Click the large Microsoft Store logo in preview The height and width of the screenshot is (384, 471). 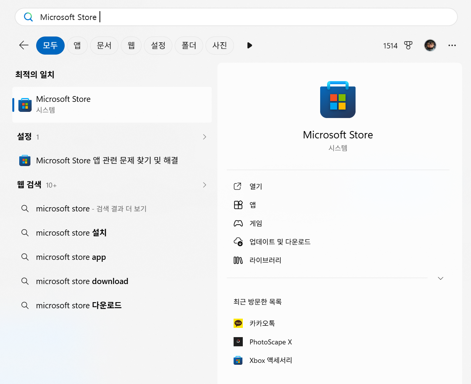coord(338,100)
